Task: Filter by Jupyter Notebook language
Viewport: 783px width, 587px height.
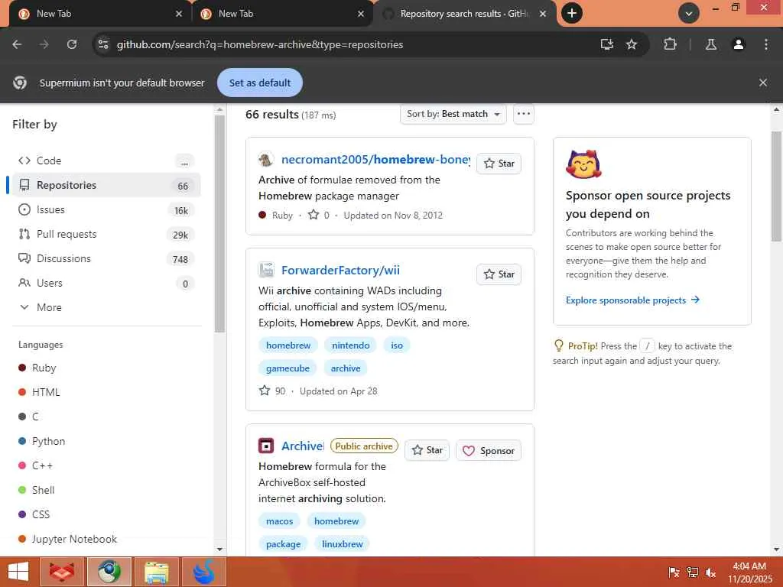Action: 67,539
